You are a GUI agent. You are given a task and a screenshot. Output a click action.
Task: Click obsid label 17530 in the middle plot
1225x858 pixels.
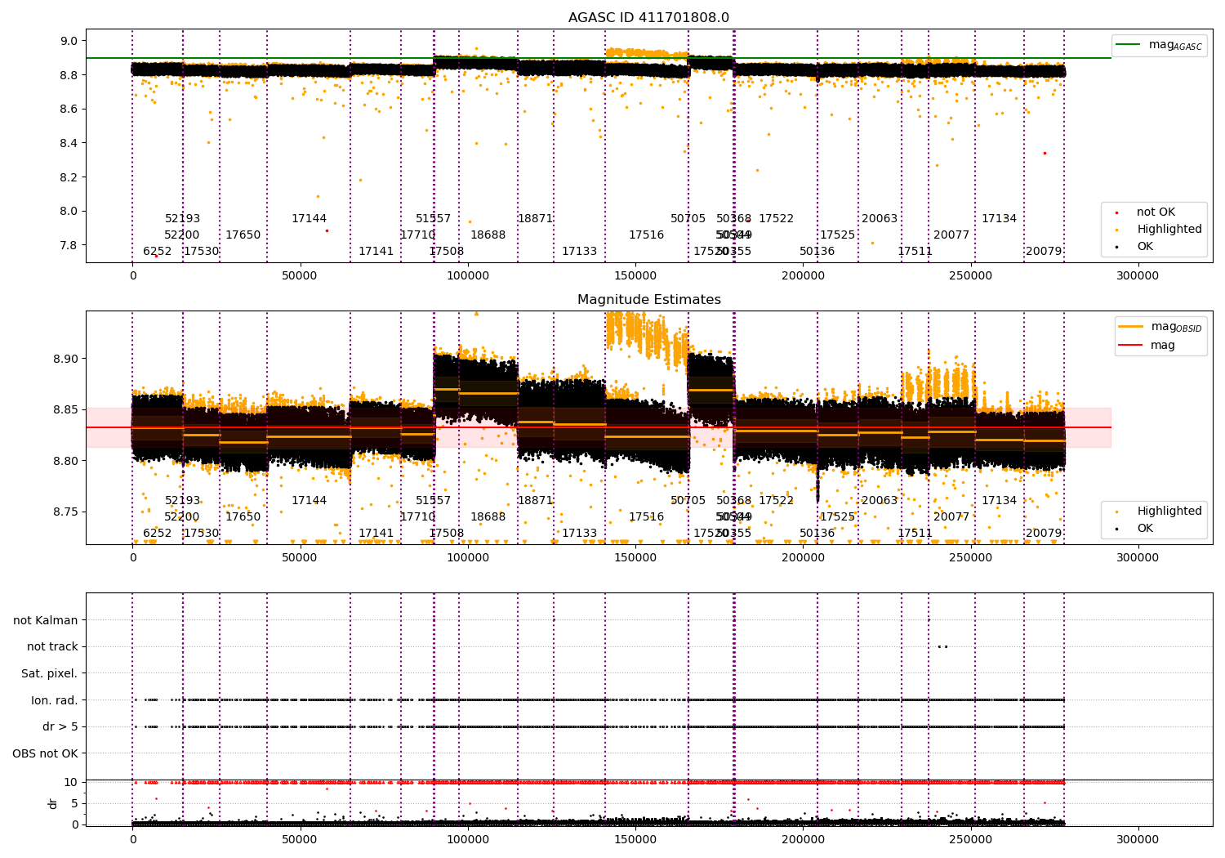point(201,534)
